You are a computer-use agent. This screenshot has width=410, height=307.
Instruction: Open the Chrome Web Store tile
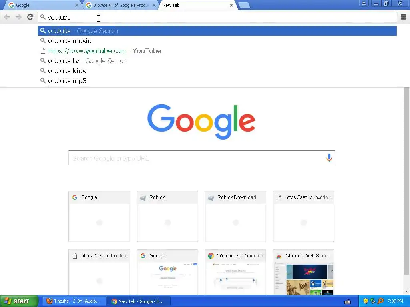pyautogui.click(x=303, y=272)
